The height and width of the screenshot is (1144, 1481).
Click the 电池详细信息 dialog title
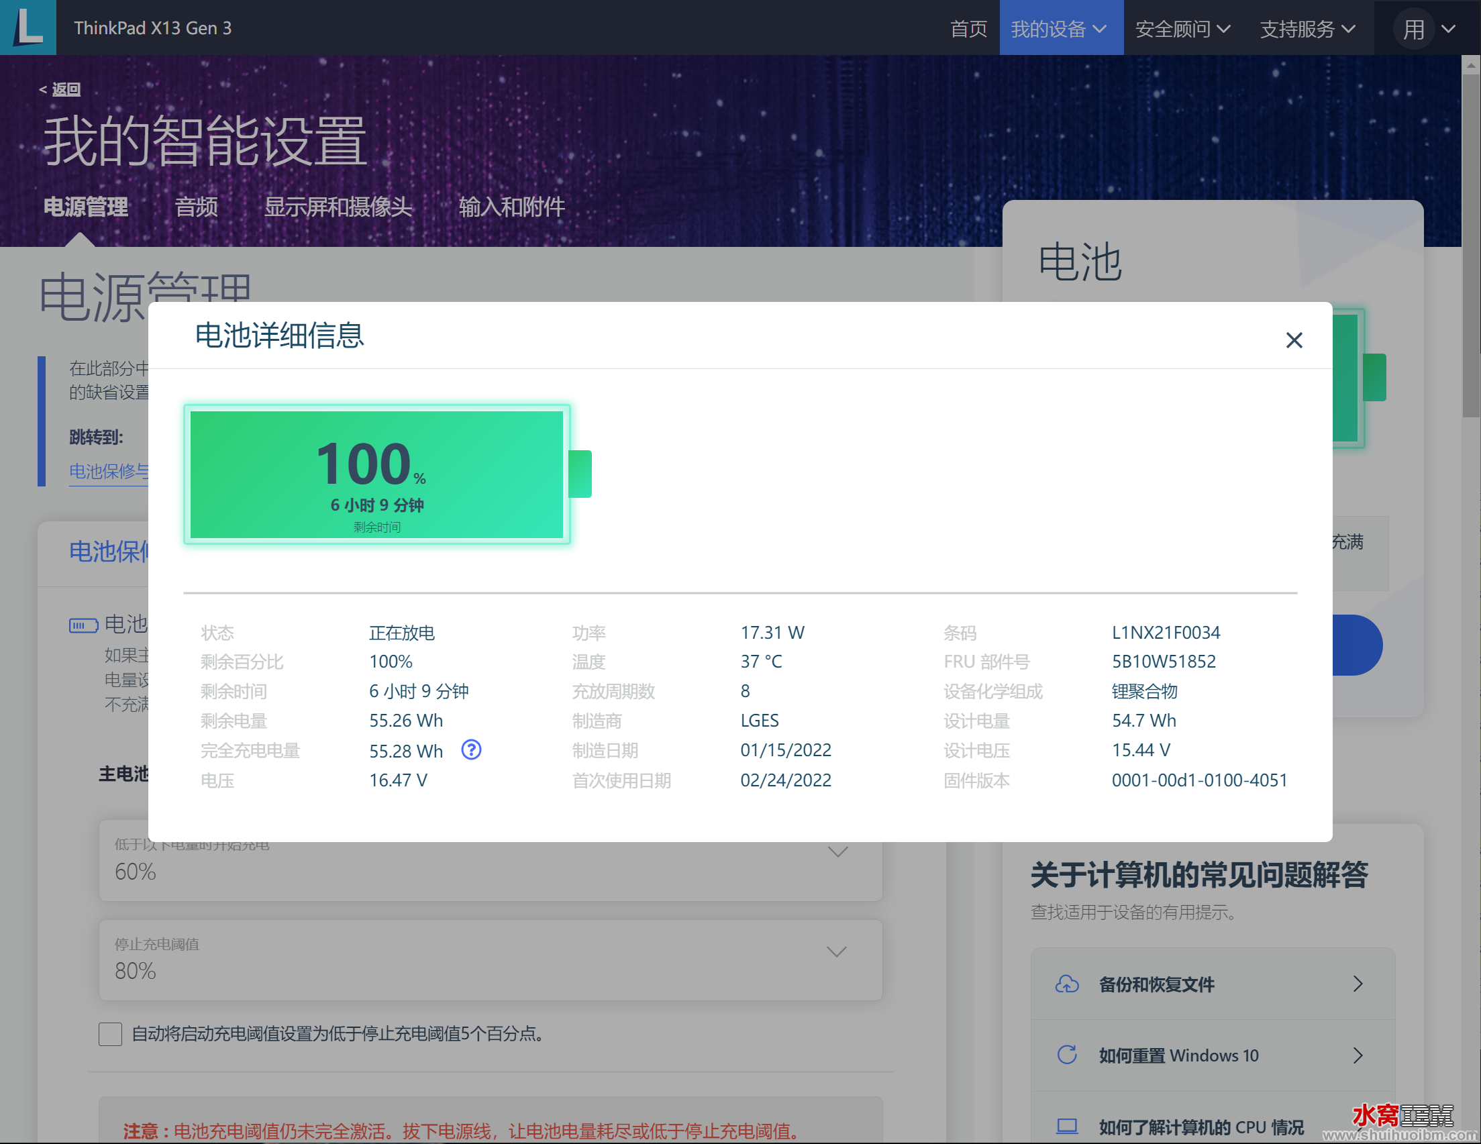click(279, 335)
